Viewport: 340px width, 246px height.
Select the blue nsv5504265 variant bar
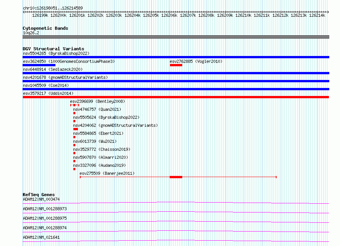tap(176, 57)
